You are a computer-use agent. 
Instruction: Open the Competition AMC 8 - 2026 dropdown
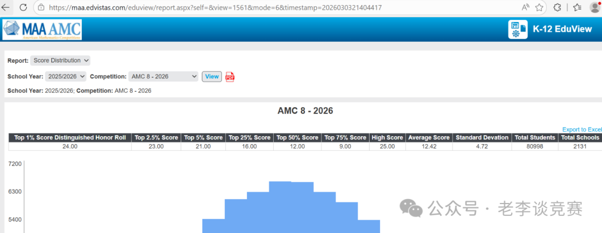tap(163, 77)
